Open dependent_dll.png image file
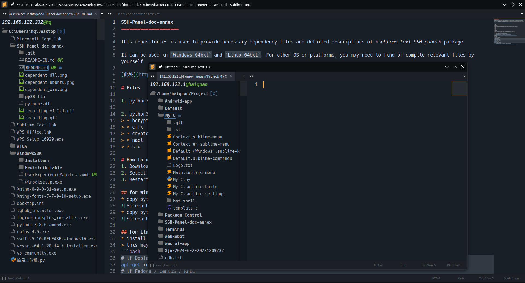 tap(46, 75)
